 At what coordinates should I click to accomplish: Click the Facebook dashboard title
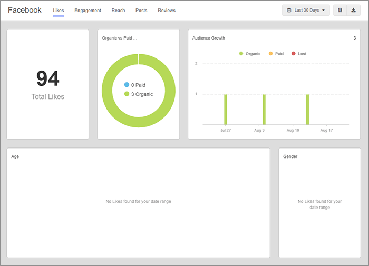click(x=25, y=10)
